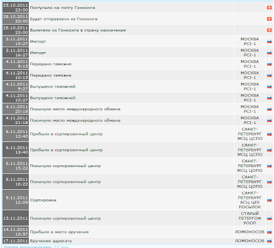Click Russian flag in 3.11.2011 16:27 Импорт row
The image size is (274, 248).
click(269, 53)
